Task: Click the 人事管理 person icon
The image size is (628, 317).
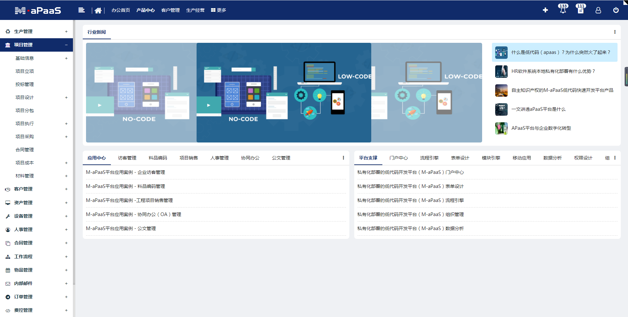Action: coord(8,229)
